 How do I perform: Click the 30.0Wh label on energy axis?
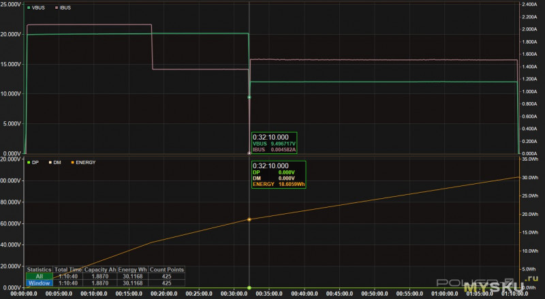pos(530,177)
